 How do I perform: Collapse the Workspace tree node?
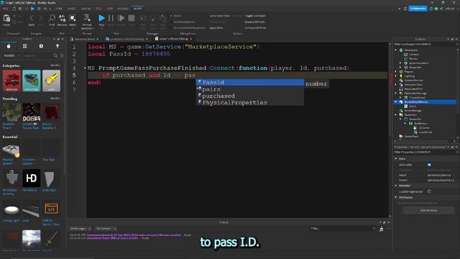tap(396, 50)
